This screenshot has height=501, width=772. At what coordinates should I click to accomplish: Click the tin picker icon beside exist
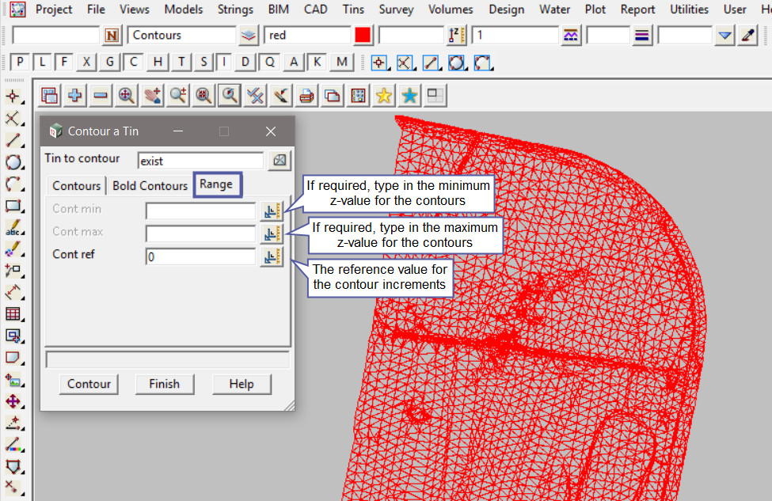[280, 161]
